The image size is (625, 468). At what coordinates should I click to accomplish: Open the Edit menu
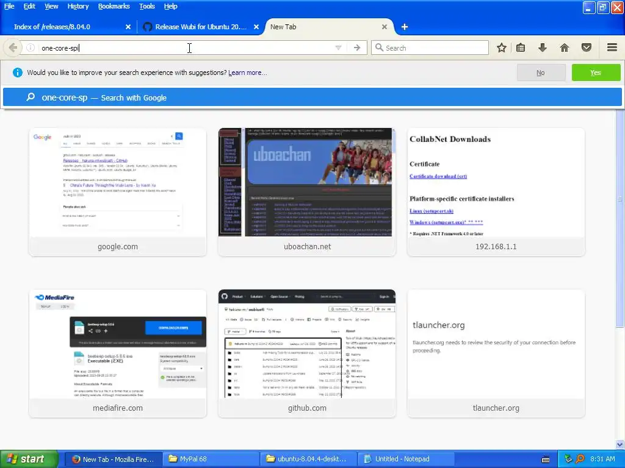tap(29, 6)
